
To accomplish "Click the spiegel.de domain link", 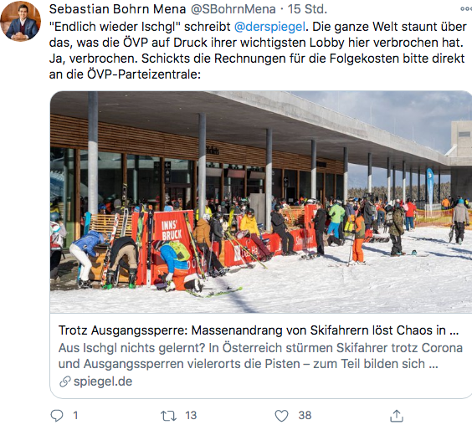I will (103, 381).
